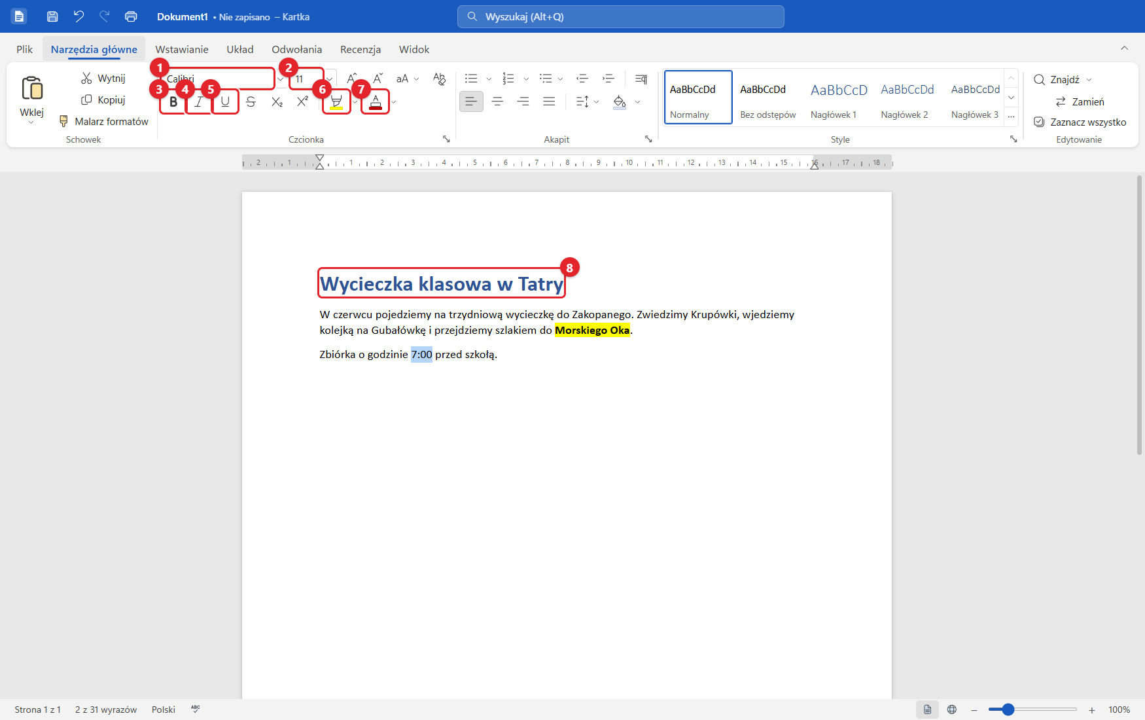1145x720 pixels.
Task: Switch to the Recenzja tab
Action: pyautogui.click(x=361, y=49)
